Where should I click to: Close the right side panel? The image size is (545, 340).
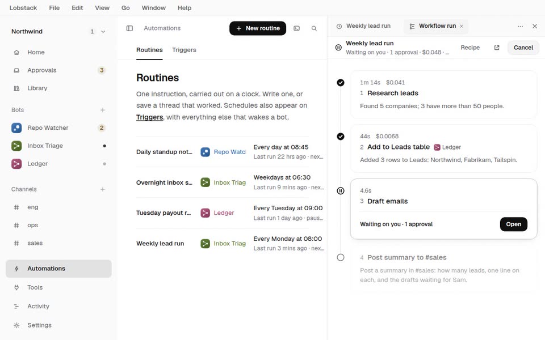click(535, 27)
